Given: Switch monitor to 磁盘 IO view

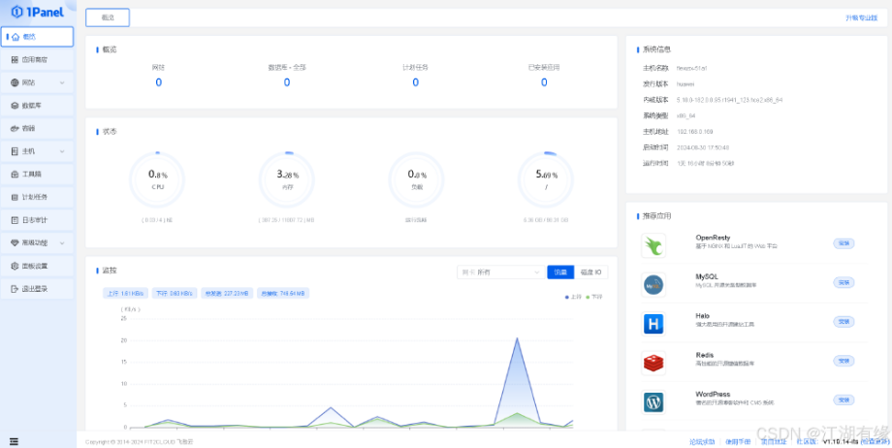Looking at the screenshot, I should point(591,272).
